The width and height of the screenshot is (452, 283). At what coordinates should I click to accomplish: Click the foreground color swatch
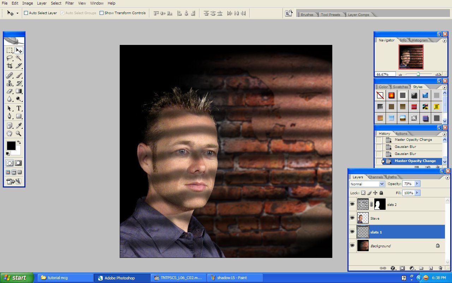(11, 145)
